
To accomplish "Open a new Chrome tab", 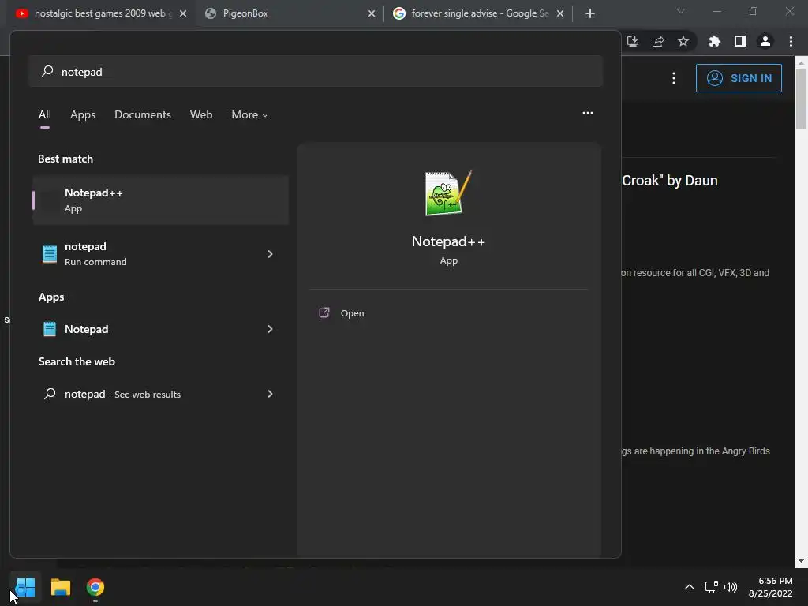I will click(x=590, y=13).
